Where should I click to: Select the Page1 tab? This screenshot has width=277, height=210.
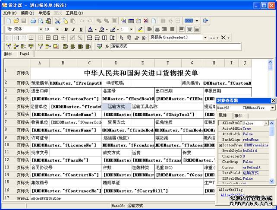click(23, 54)
